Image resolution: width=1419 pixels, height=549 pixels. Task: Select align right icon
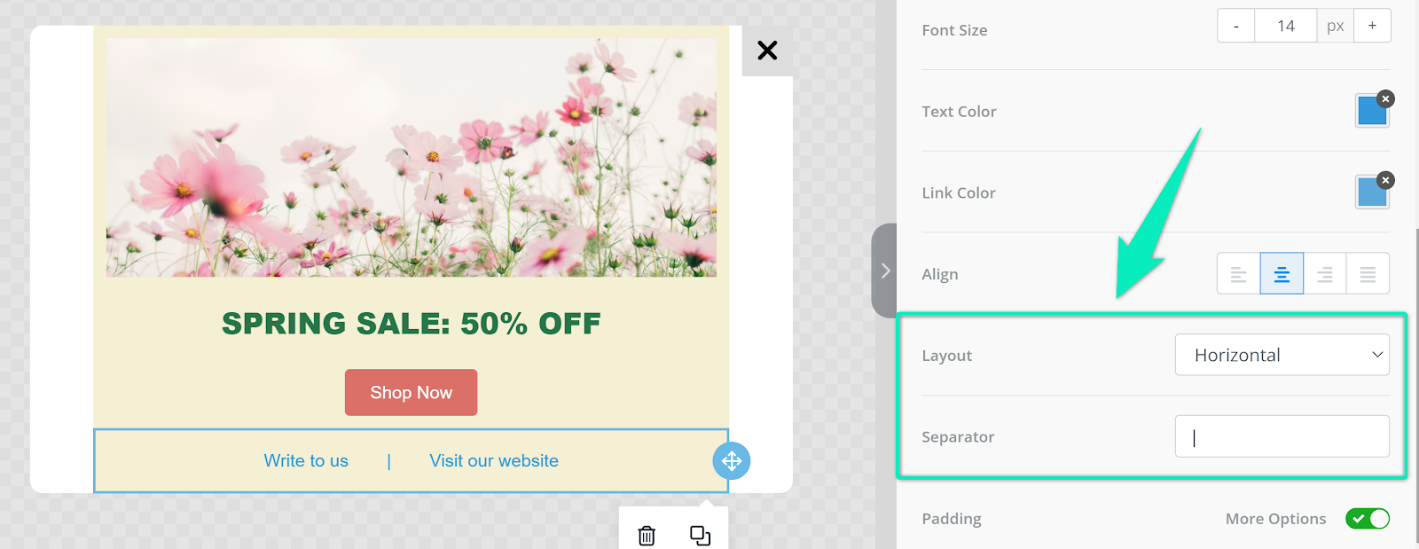click(x=1325, y=274)
